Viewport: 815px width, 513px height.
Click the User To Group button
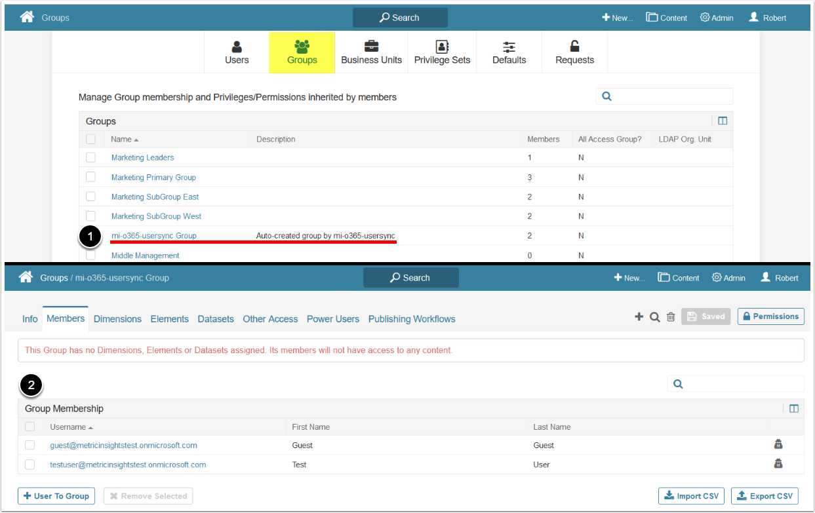click(x=56, y=496)
